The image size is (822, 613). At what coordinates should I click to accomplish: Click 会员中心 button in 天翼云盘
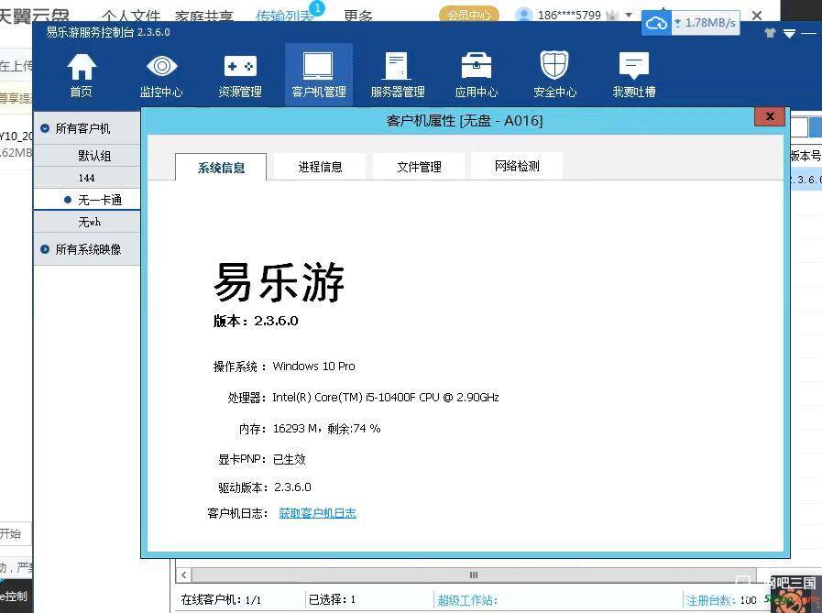coord(468,16)
